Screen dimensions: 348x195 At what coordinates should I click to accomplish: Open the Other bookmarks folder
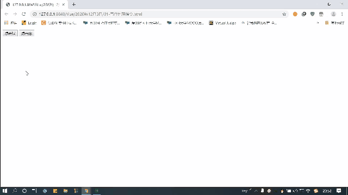coord(334,23)
